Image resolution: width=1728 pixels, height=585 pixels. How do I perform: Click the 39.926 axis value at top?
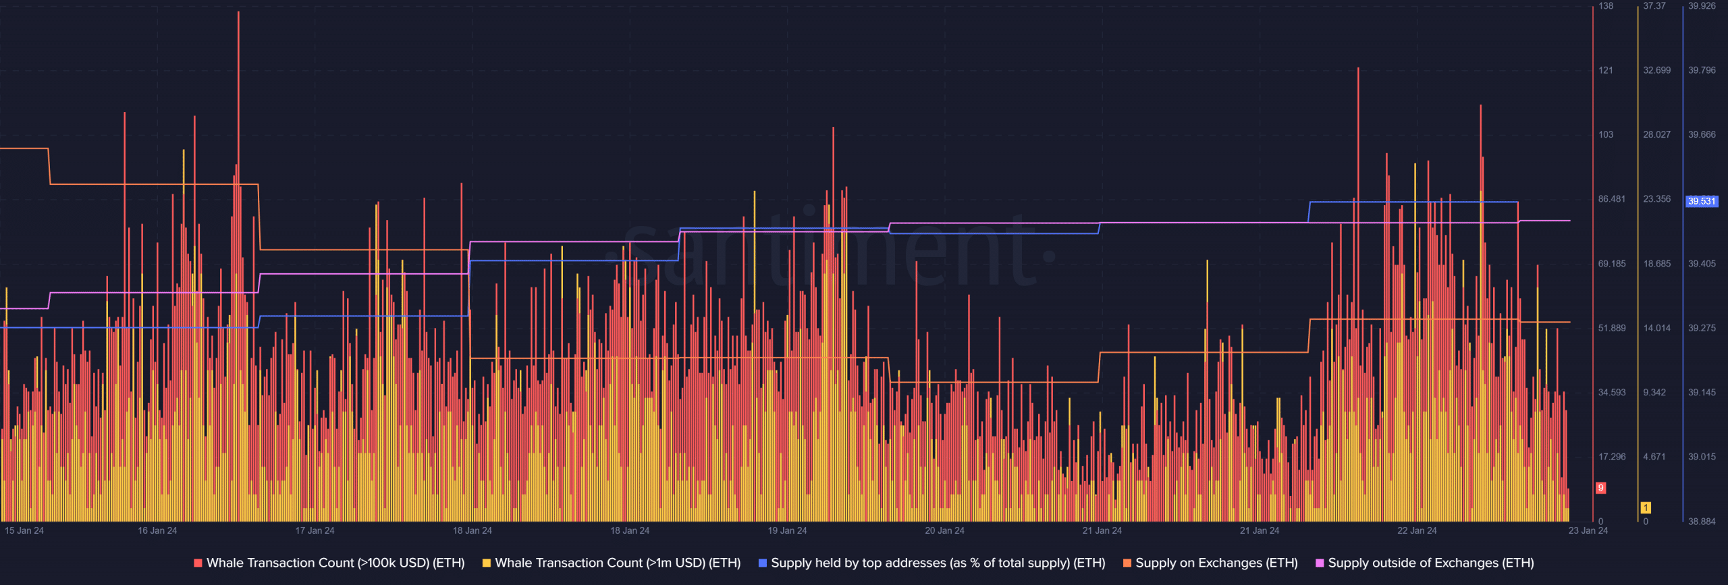(1702, 6)
